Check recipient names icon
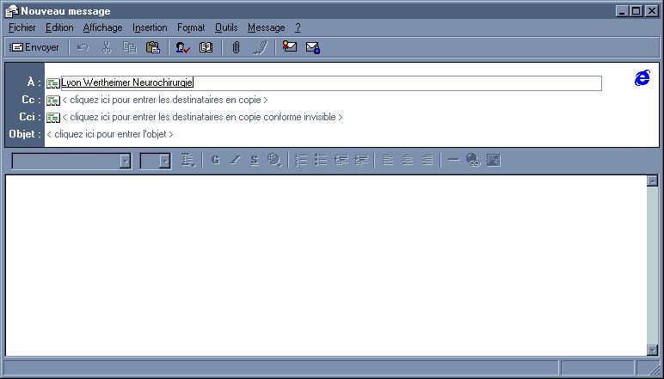The height and width of the screenshot is (379, 664). (183, 47)
